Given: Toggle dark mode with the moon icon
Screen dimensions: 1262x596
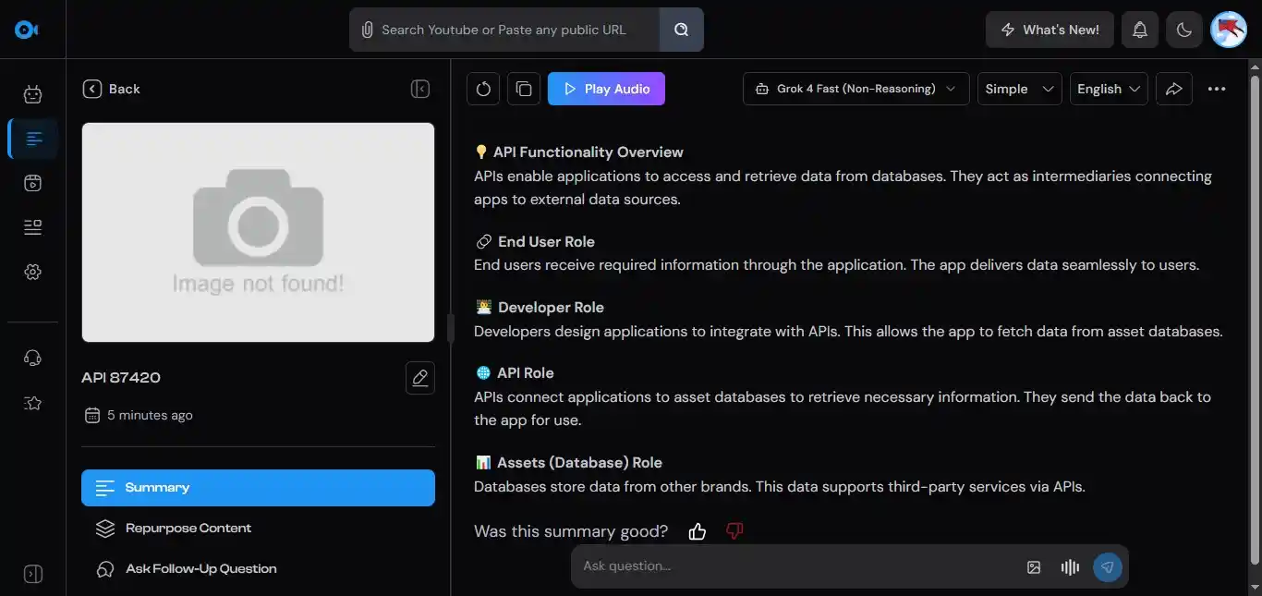Looking at the screenshot, I should pyautogui.click(x=1184, y=30).
